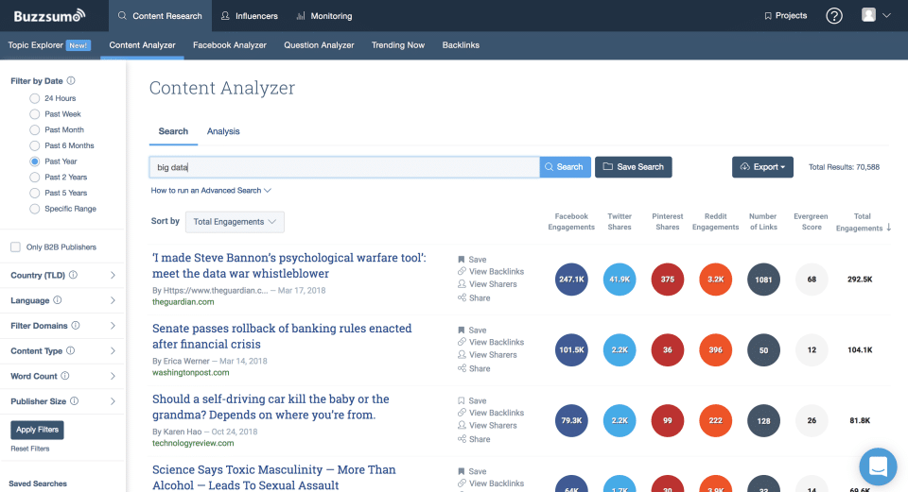The width and height of the screenshot is (908, 492).
Task: Click the big data search input field
Action: (x=344, y=167)
